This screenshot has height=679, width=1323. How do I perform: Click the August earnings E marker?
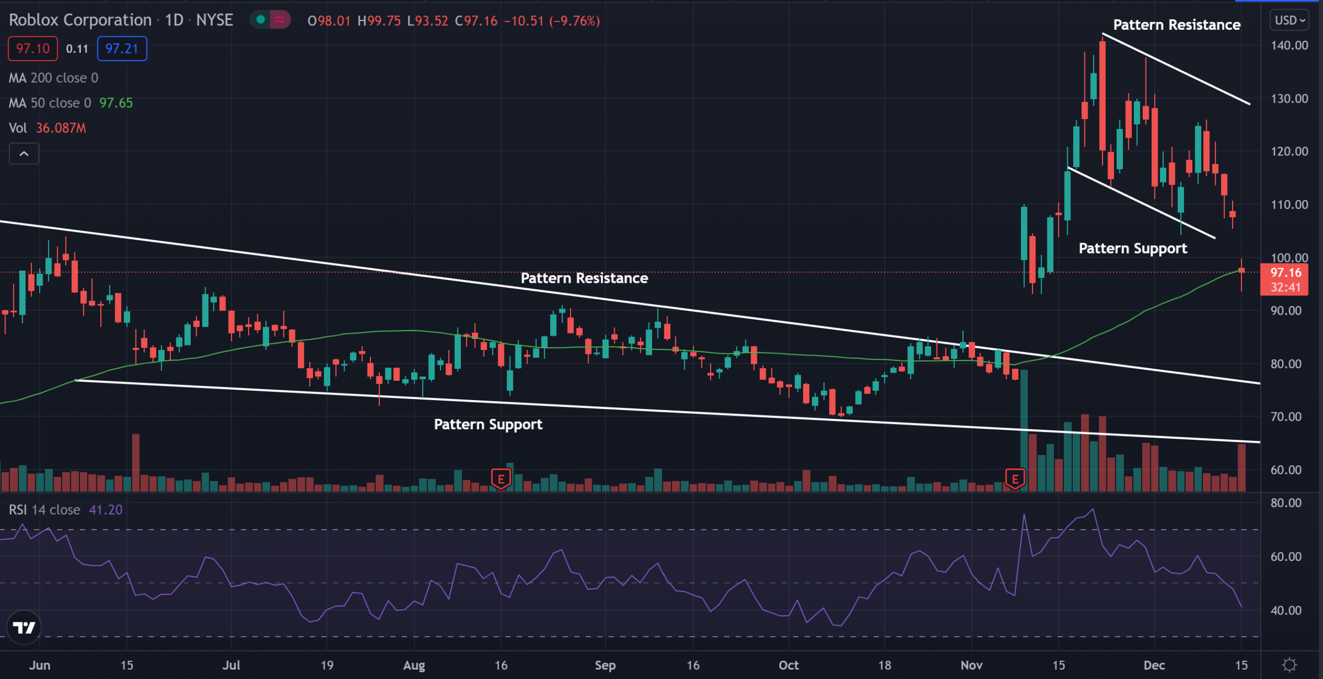click(x=501, y=479)
